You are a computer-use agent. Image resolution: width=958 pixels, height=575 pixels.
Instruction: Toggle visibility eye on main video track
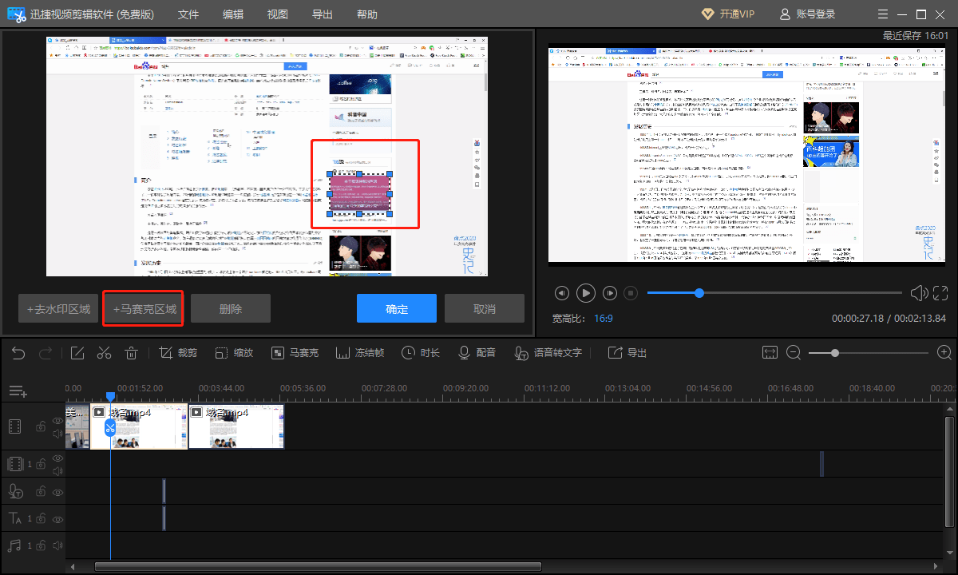[x=57, y=421]
